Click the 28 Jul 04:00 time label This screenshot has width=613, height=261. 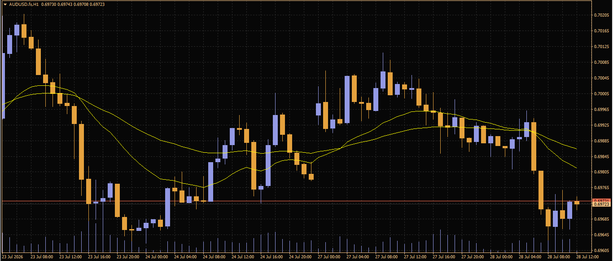click(530, 257)
